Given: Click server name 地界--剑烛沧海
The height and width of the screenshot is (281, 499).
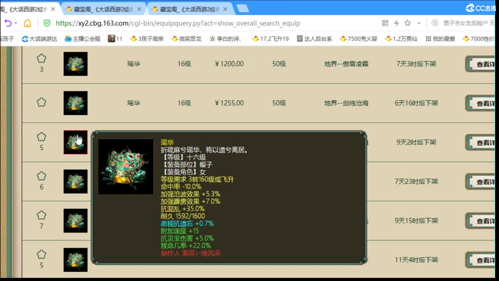Looking at the screenshot, I should coord(346,103).
